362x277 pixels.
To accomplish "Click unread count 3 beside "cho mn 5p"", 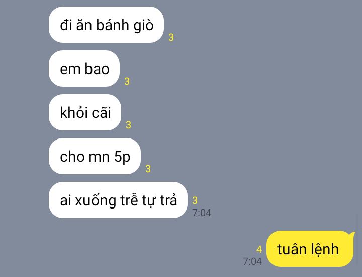I will click(148, 169).
